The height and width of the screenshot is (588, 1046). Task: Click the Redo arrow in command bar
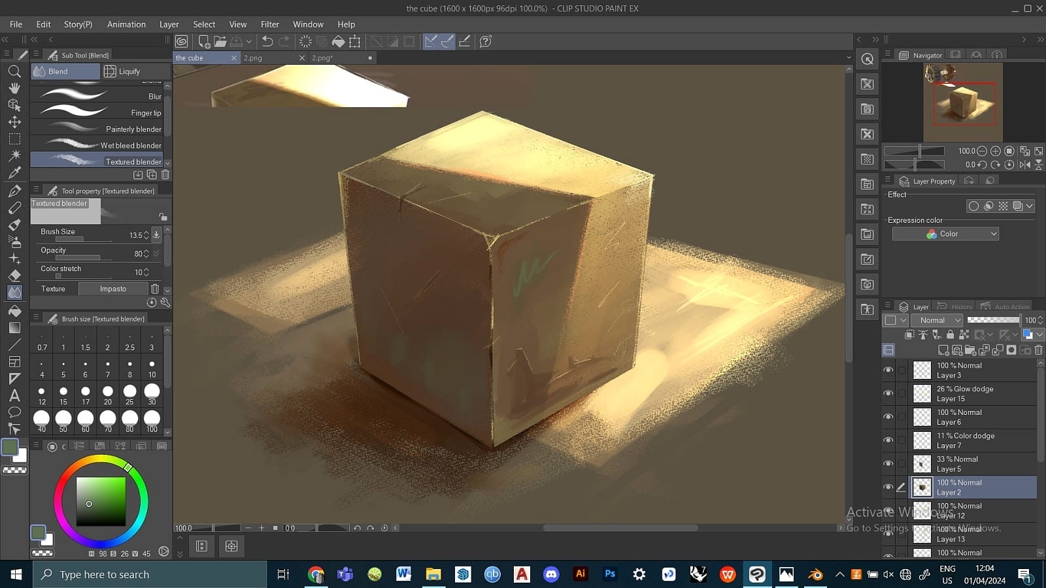click(284, 41)
